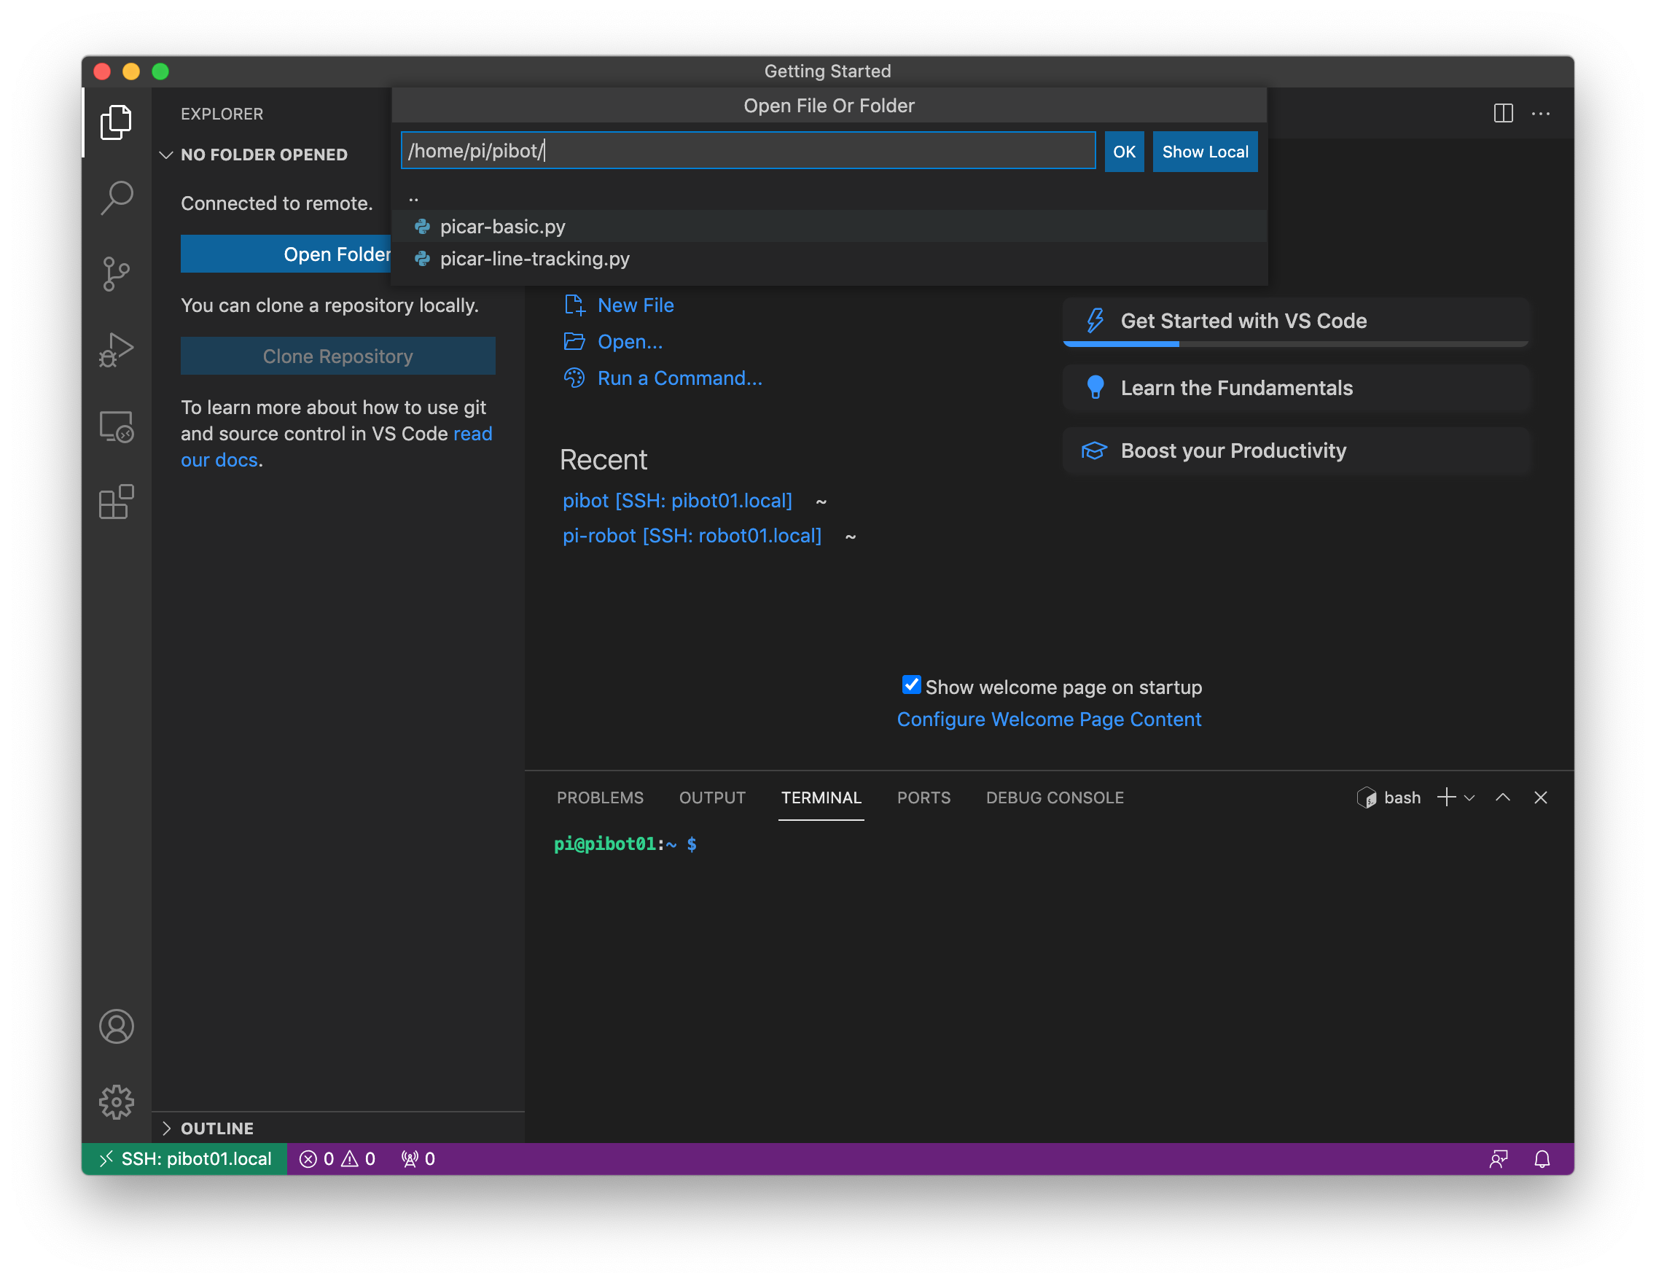Open the Search view icon
Viewport: 1656px width, 1283px height.
[x=116, y=198]
